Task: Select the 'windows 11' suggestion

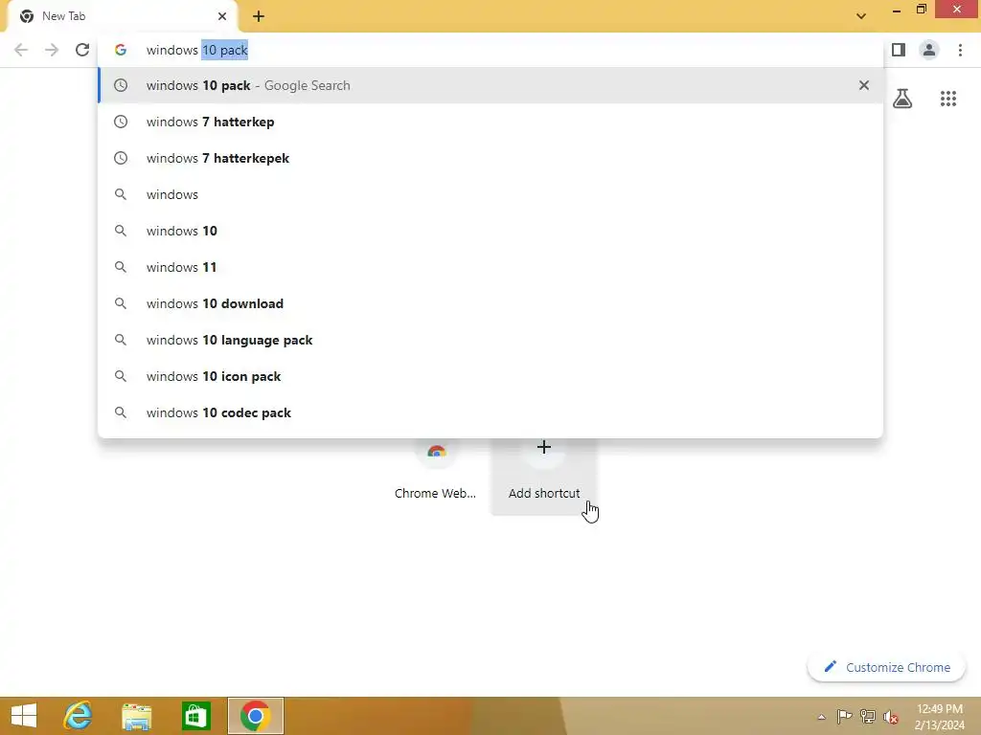Action: pyautogui.click(x=490, y=267)
